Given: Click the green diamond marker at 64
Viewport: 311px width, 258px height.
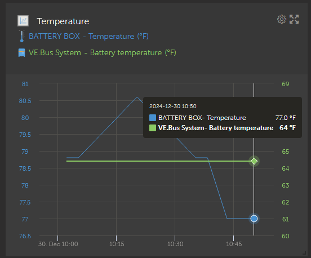Looking at the screenshot, I should pos(254,161).
